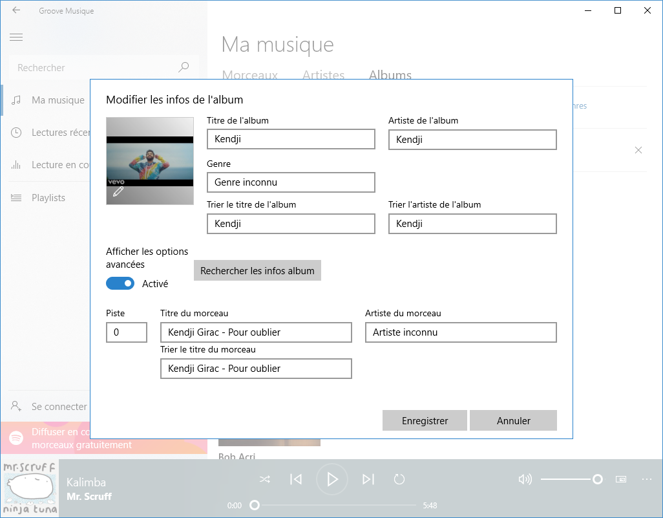The image size is (663, 518).
Task: Turn off advanced options switch
Action: (120, 283)
